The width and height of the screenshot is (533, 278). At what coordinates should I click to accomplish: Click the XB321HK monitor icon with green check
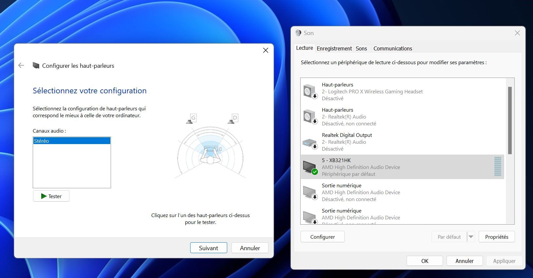click(x=310, y=167)
